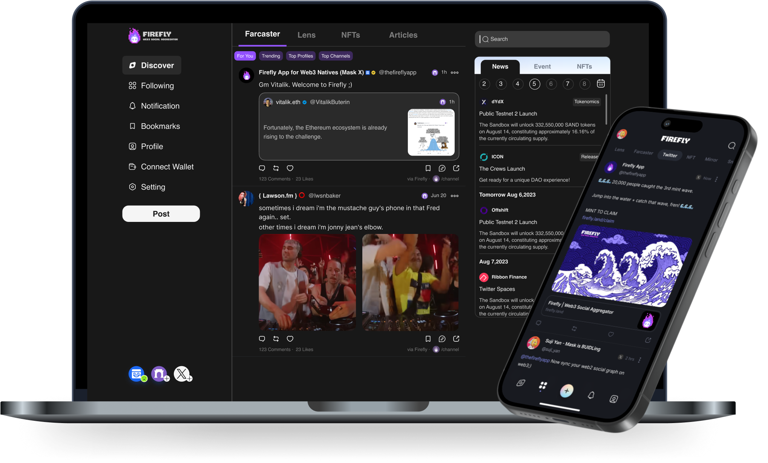
Task: Tap firefly.land/claim link on phone
Action: pos(598,220)
